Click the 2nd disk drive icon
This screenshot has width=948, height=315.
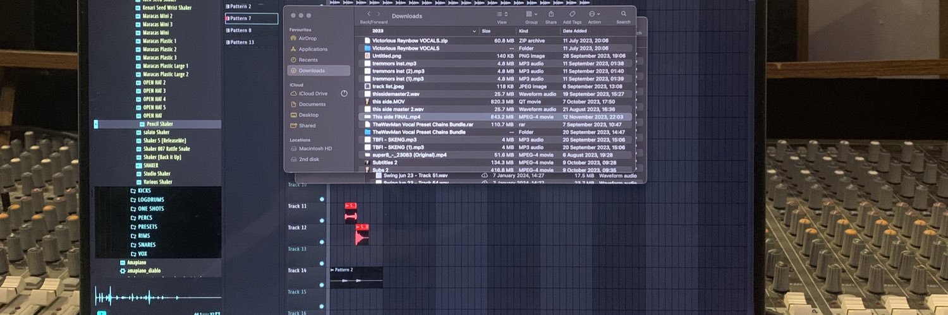pyautogui.click(x=293, y=159)
